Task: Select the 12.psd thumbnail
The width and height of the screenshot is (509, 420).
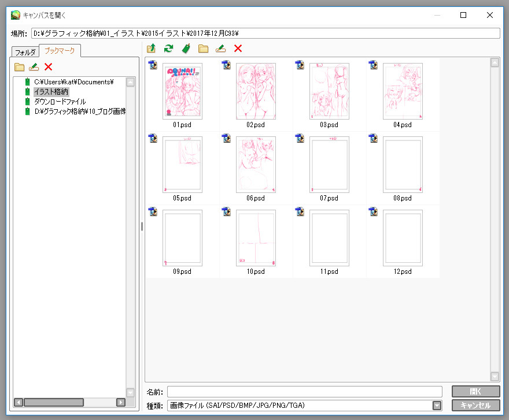Action: pyautogui.click(x=403, y=237)
